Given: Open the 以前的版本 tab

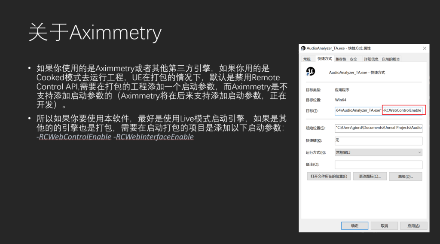Looking at the screenshot, I should click(x=391, y=59).
